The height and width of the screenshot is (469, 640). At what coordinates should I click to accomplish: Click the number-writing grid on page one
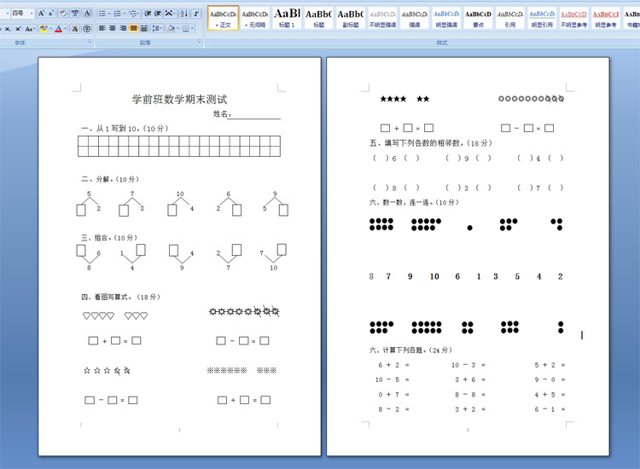179,146
